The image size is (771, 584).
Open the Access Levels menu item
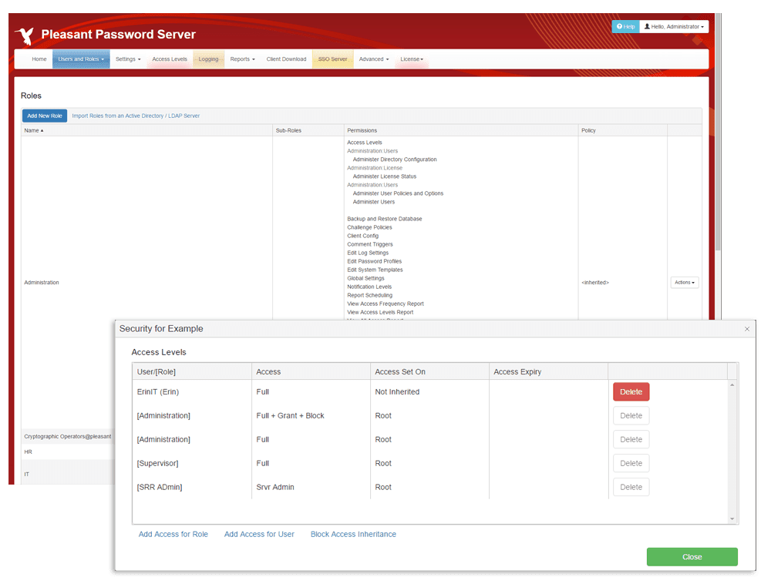[170, 59]
